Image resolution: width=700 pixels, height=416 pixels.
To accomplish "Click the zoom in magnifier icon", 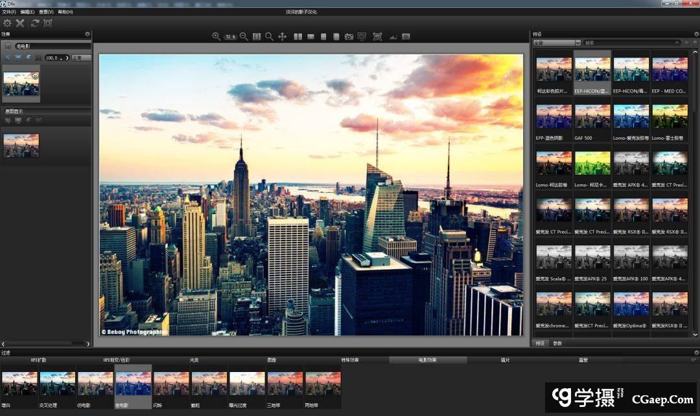I will (x=216, y=37).
